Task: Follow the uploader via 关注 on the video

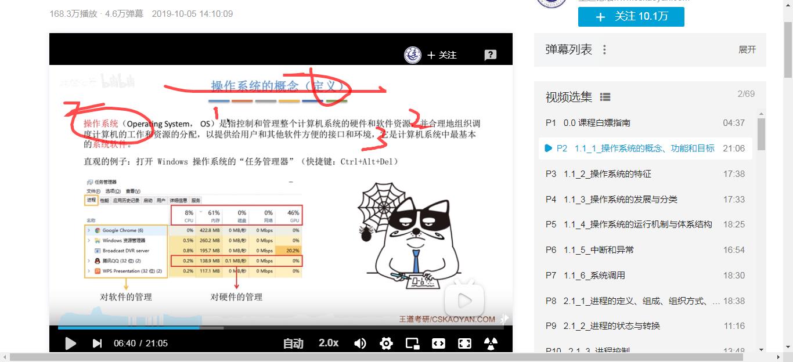Action: (x=442, y=55)
